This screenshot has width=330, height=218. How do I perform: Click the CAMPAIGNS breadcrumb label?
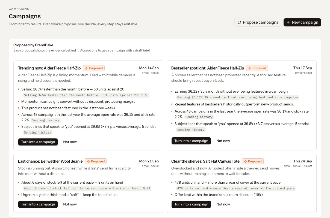19,9
